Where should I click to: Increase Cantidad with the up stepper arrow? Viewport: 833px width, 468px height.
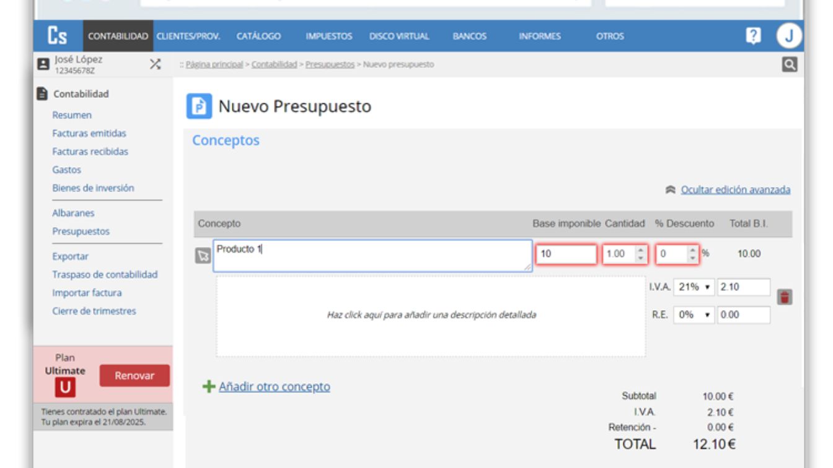pyautogui.click(x=640, y=249)
